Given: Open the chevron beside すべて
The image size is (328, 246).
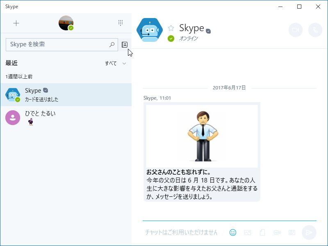Looking at the screenshot, I should (x=124, y=64).
